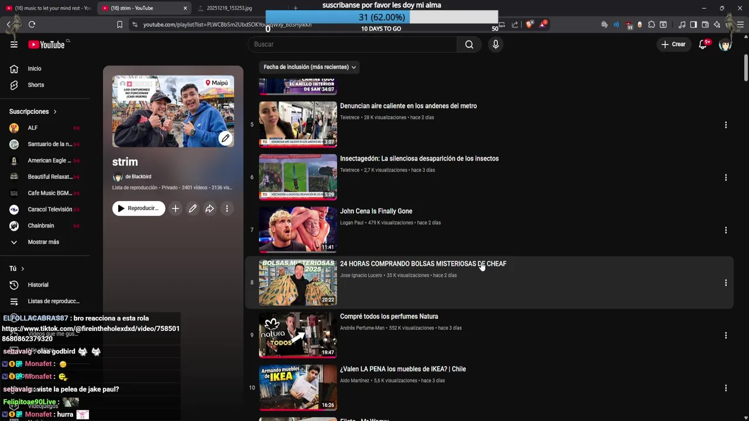Open the Insectagedón video thumbnail

pos(298,177)
